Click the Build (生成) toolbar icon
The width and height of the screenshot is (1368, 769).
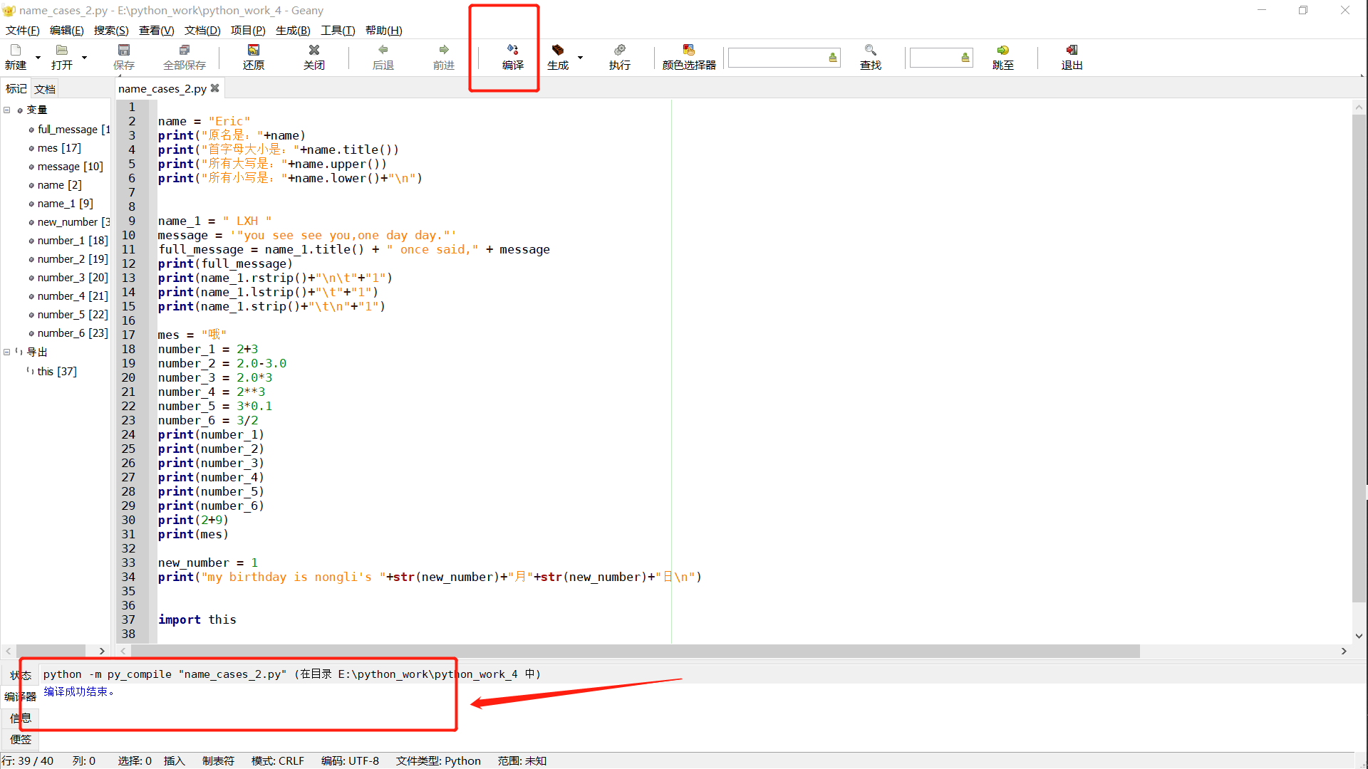(558, 50)
